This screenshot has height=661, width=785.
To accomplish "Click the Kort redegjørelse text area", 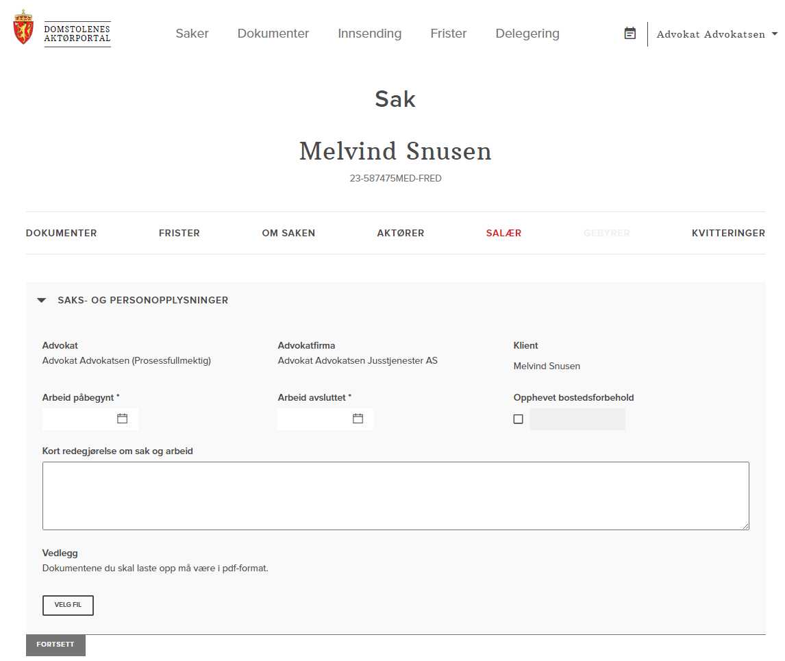I will [395, 496].
